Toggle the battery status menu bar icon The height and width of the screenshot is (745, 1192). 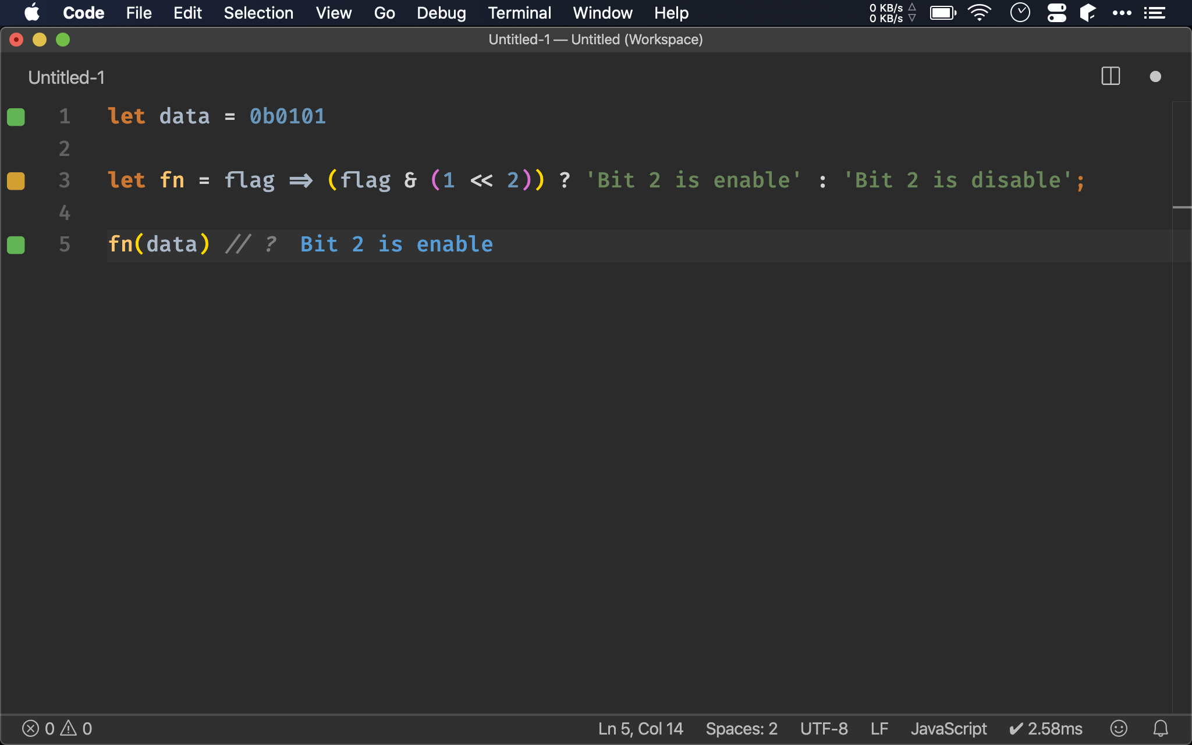(x=942, y=13)
